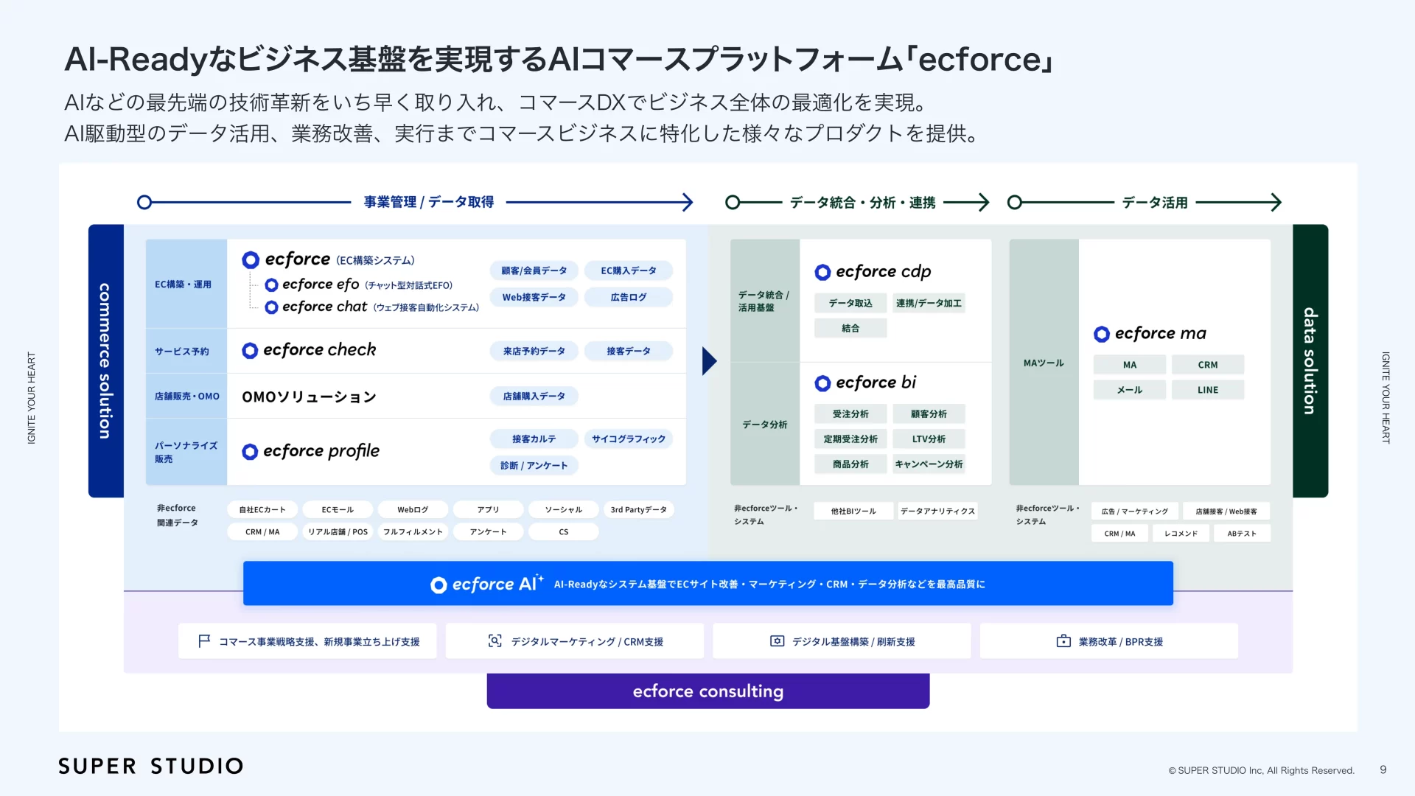Toggle the サイコグラフィック data chip

[x=629, y=439]
